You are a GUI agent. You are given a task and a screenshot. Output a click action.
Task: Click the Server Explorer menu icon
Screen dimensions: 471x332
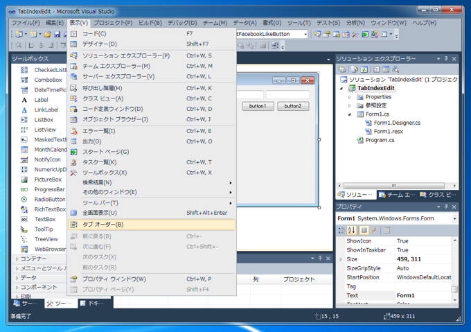coord(73,76)
